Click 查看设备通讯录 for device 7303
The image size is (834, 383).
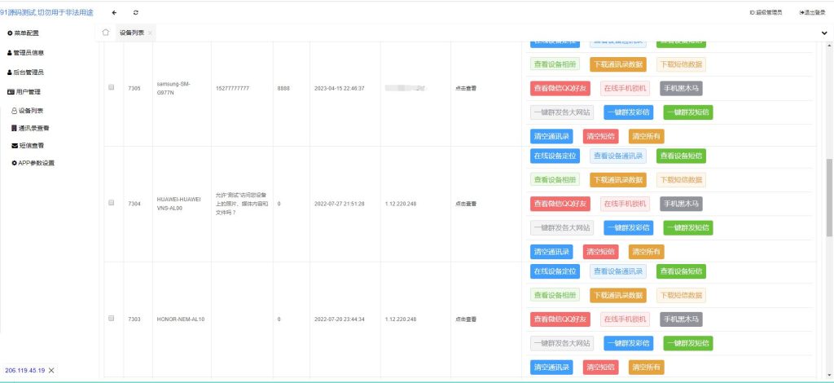(618, 271)
